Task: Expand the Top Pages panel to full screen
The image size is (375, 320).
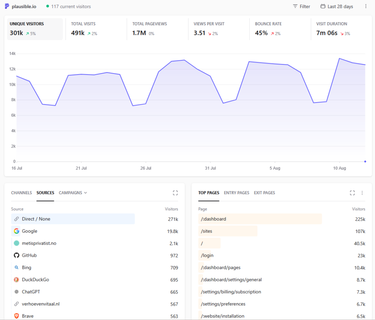Action: 352,193
